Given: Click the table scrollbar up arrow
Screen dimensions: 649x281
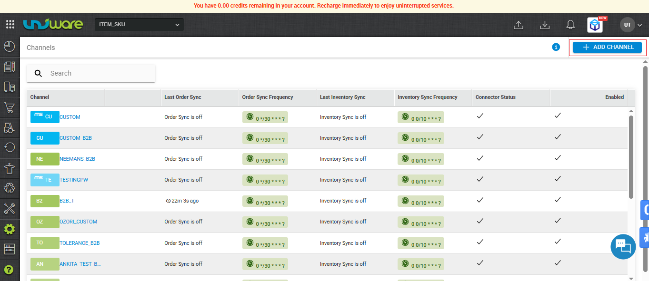Looking at the screenshot, I should click(x=631, y=111).
